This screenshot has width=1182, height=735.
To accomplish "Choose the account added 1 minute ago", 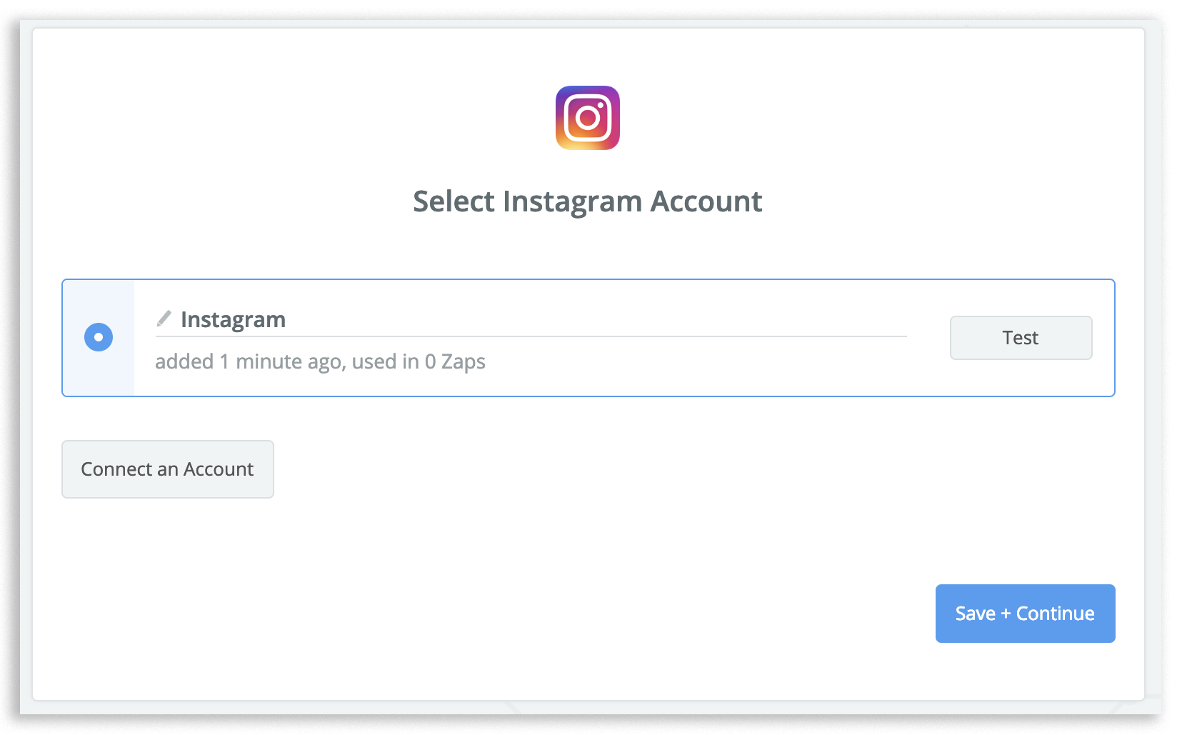I will [x=99, y=337].
